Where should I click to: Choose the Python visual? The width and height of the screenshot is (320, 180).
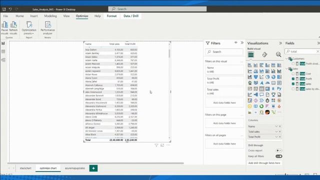(279, 89)
